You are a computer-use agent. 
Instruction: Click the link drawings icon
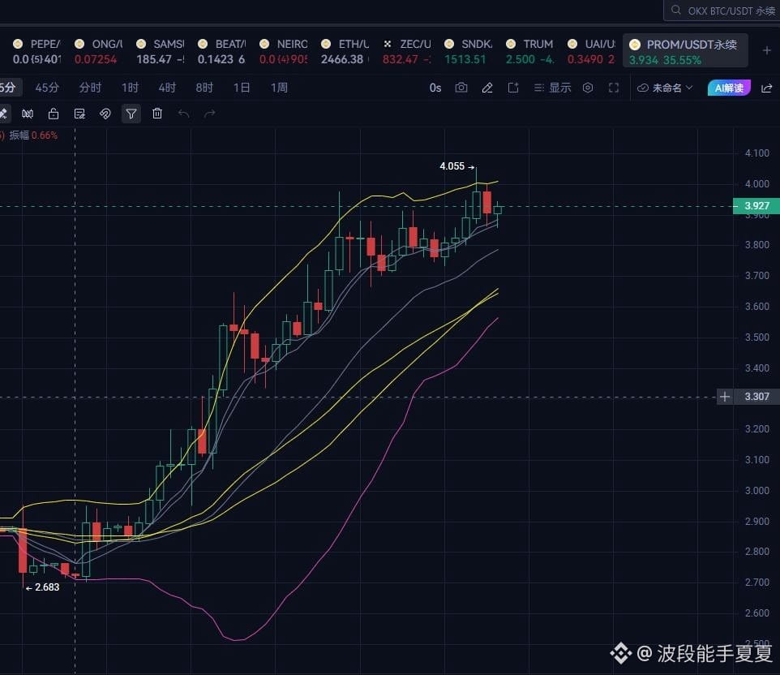[105, 114]
